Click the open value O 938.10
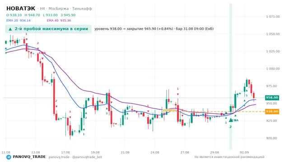The image size is (289, 162). [x=14, y=15]
